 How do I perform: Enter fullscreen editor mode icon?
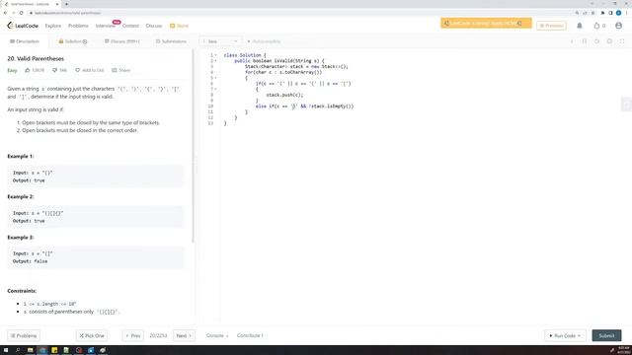622,41
